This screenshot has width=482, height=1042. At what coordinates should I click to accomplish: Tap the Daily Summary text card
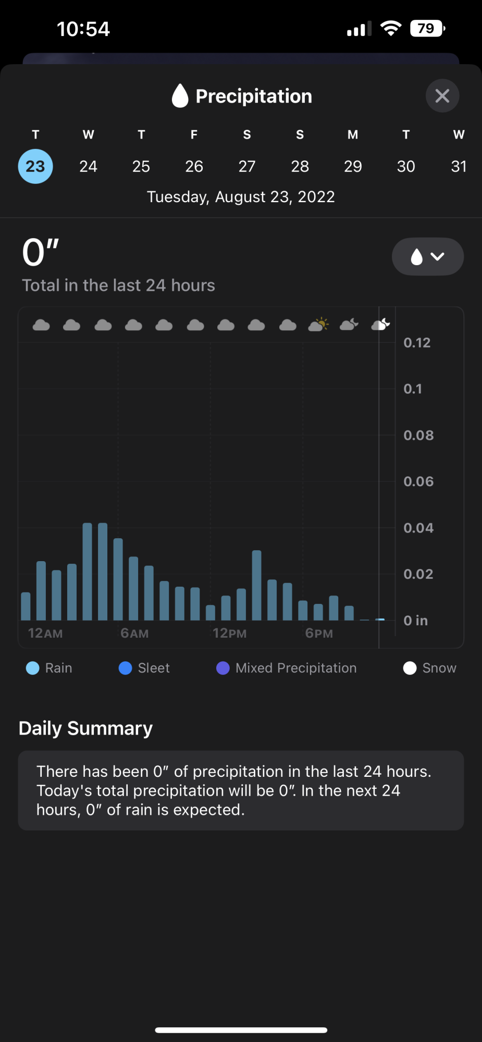pyautogui.click(x=241, y=790)
